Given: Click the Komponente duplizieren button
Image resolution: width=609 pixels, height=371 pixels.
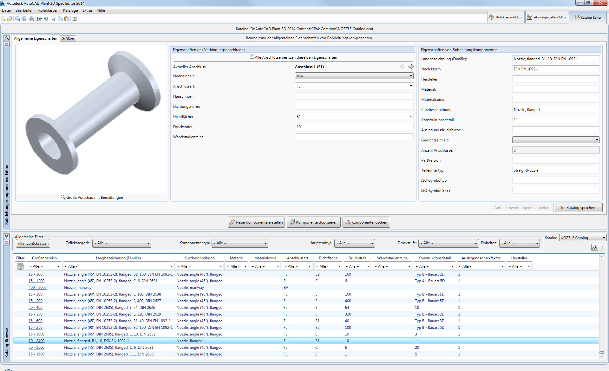Looking at the screenshot, I should (314, 222).
